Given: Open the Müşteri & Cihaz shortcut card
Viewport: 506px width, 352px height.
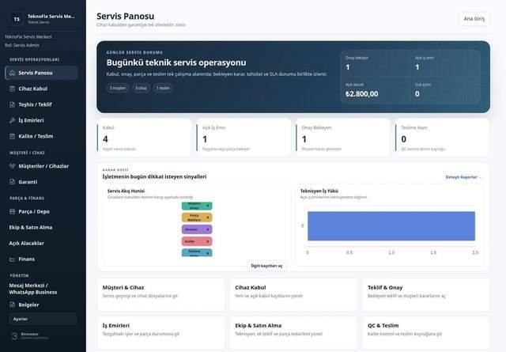Looking at the screenshot, I should [x=160, y=294].
